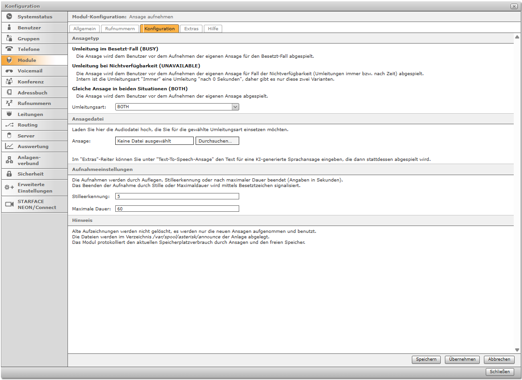Click the Durchsuchen button
Screen dimensions: 522x380
217,141
